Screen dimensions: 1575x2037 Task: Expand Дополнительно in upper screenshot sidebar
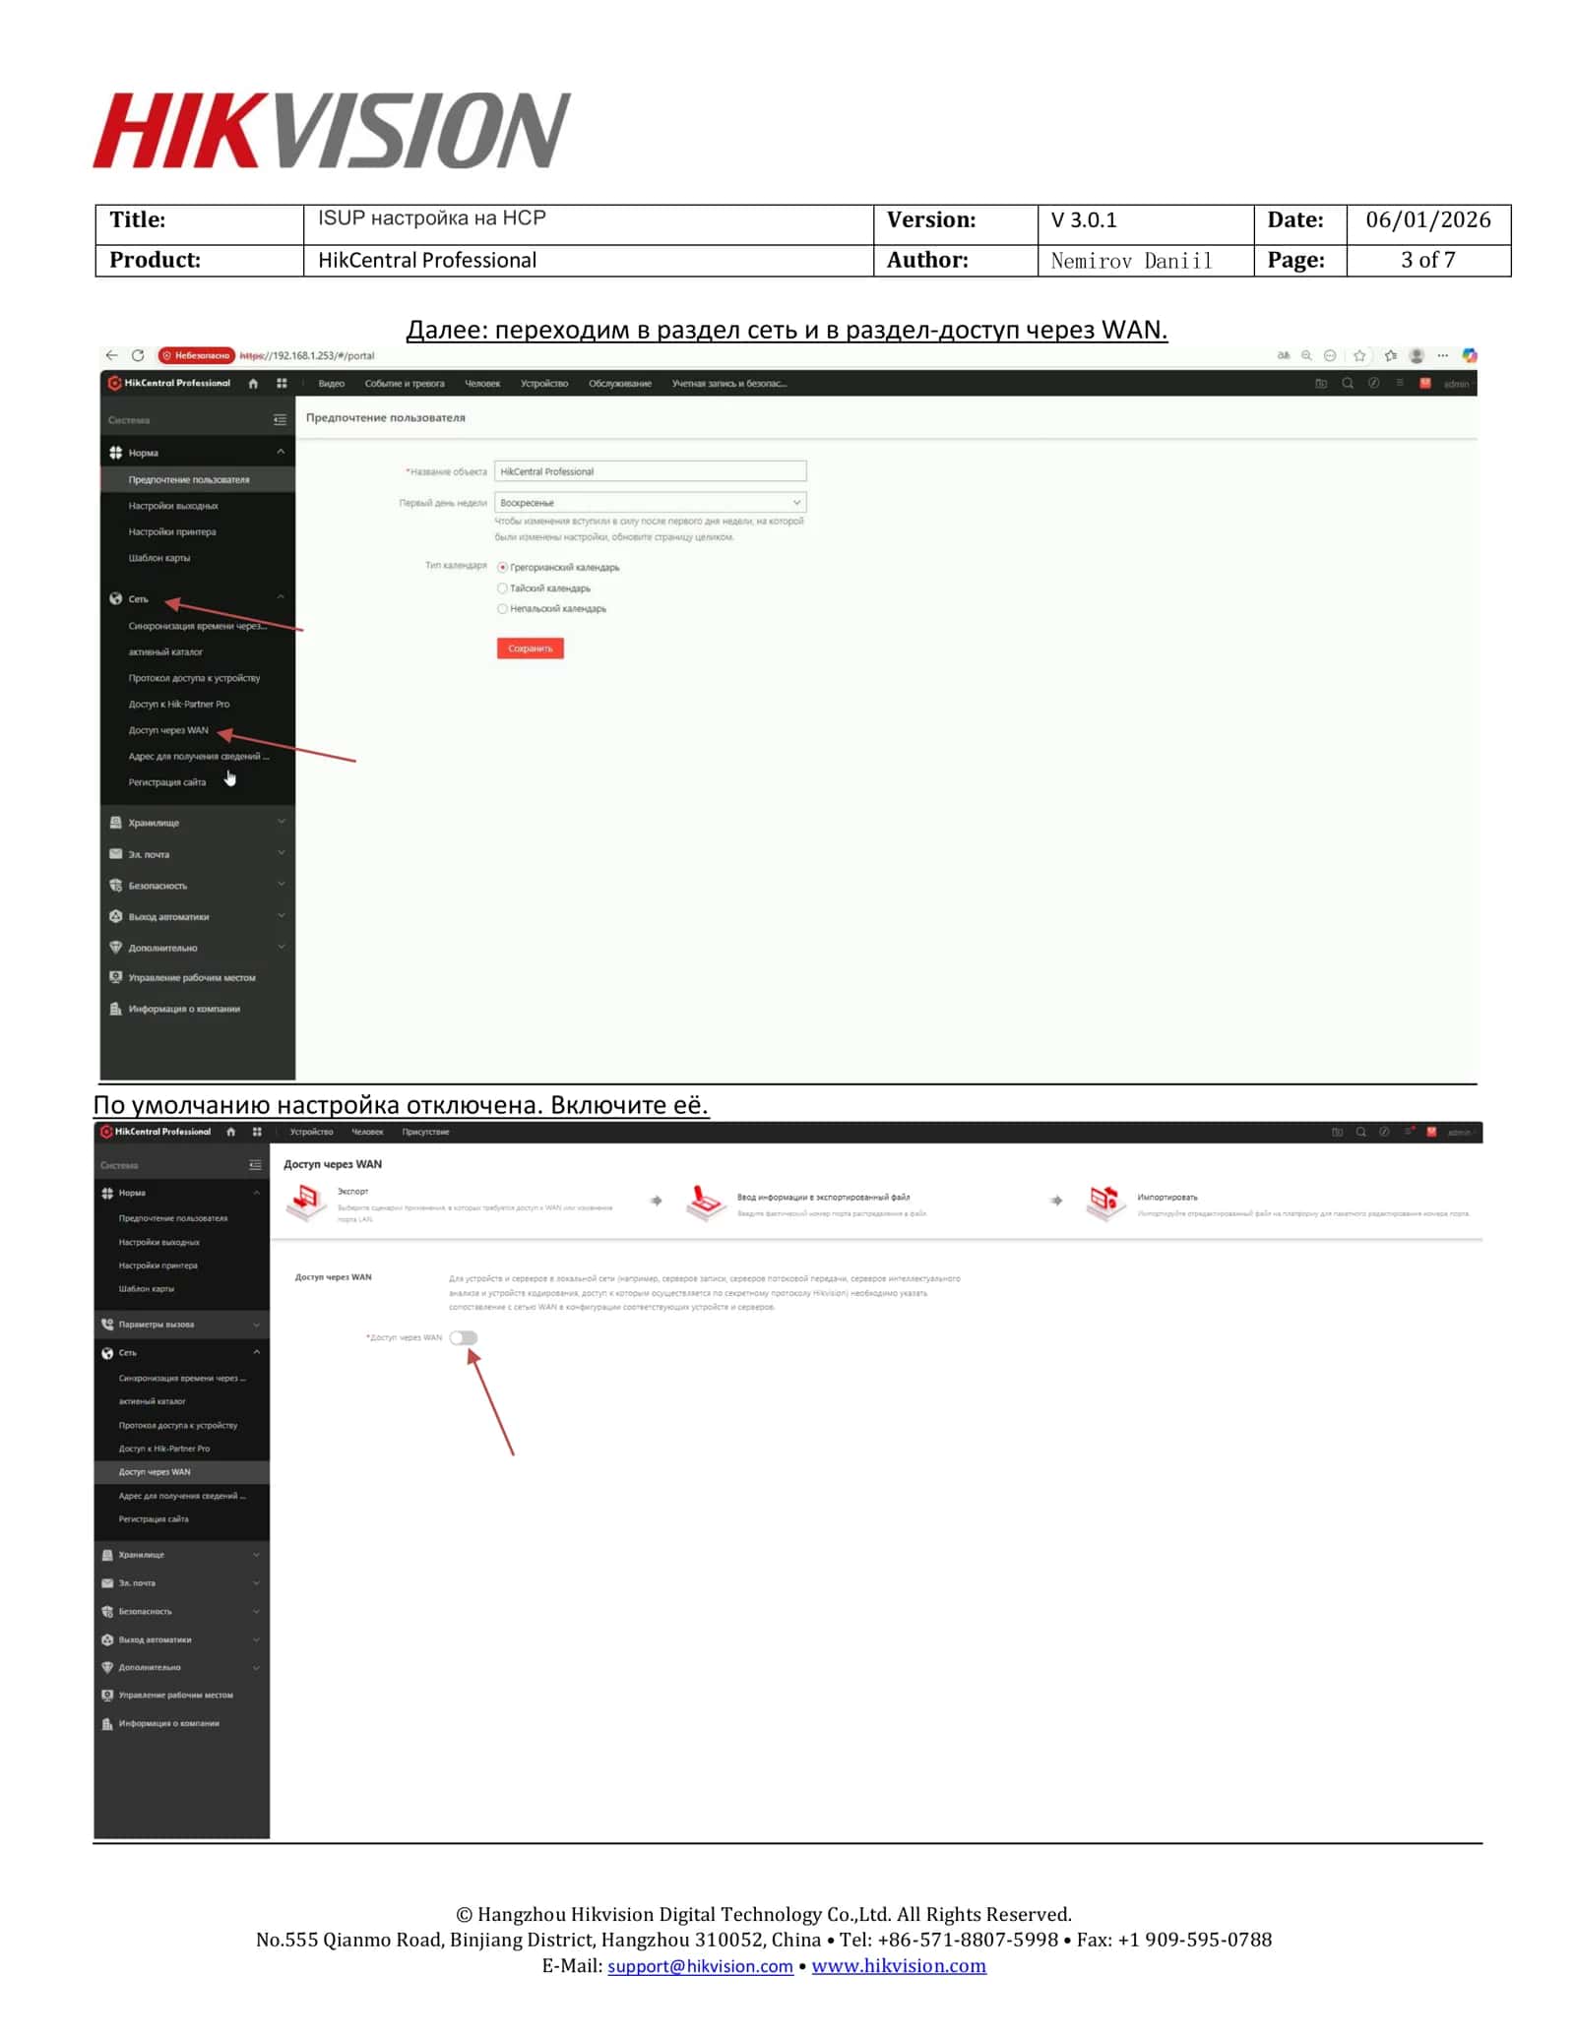281,948
